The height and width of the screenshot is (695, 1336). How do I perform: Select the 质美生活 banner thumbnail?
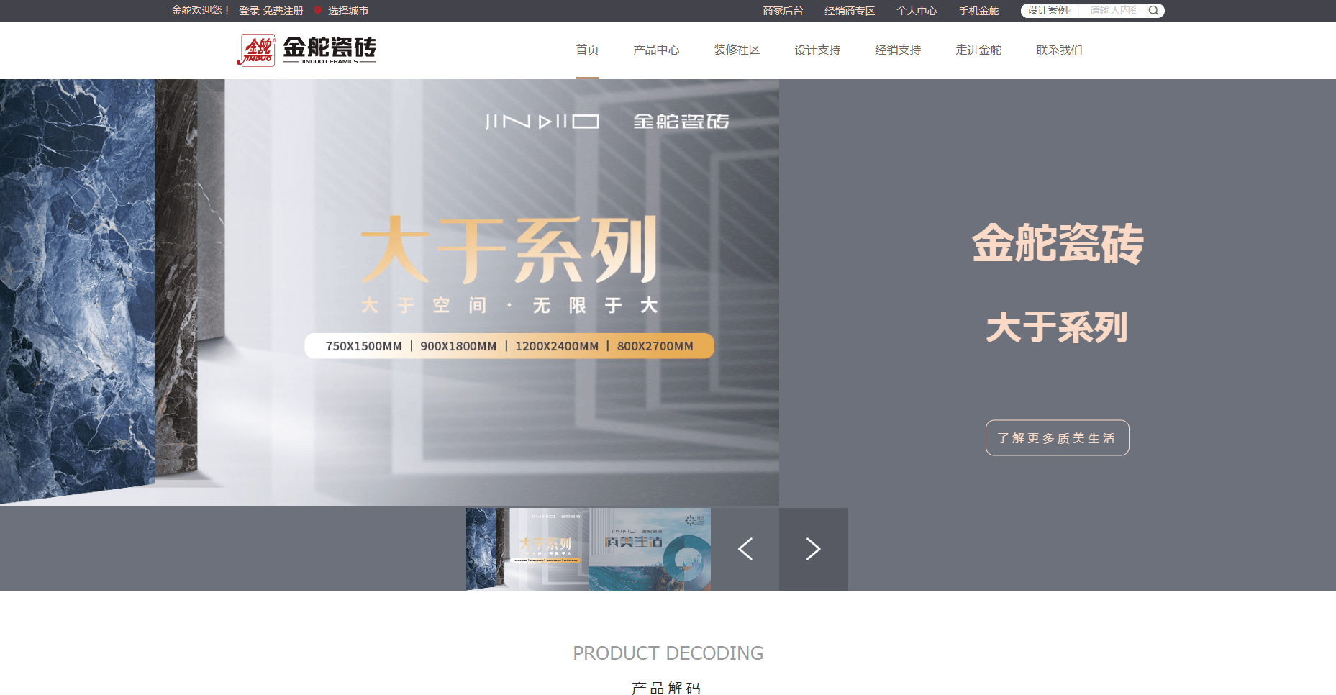(x=650, y=549)
